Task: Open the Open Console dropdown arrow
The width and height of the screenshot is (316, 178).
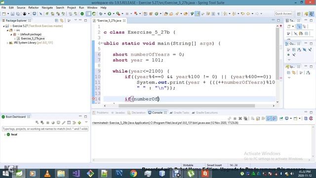Action: (x=300, y=119)
